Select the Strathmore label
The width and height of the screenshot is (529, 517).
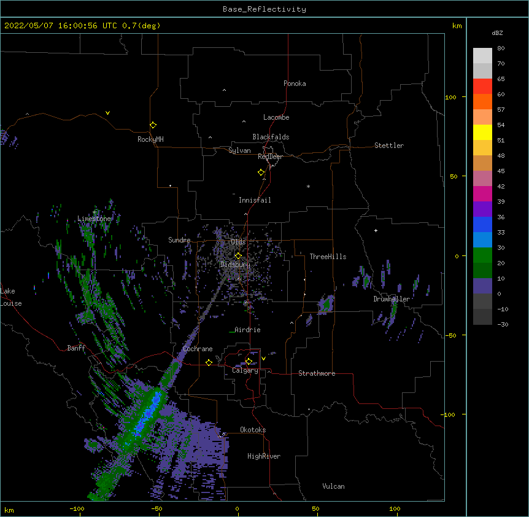click(317, 373)
